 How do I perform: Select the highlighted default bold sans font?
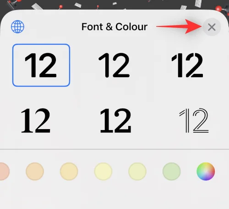[x=41, y=65]
